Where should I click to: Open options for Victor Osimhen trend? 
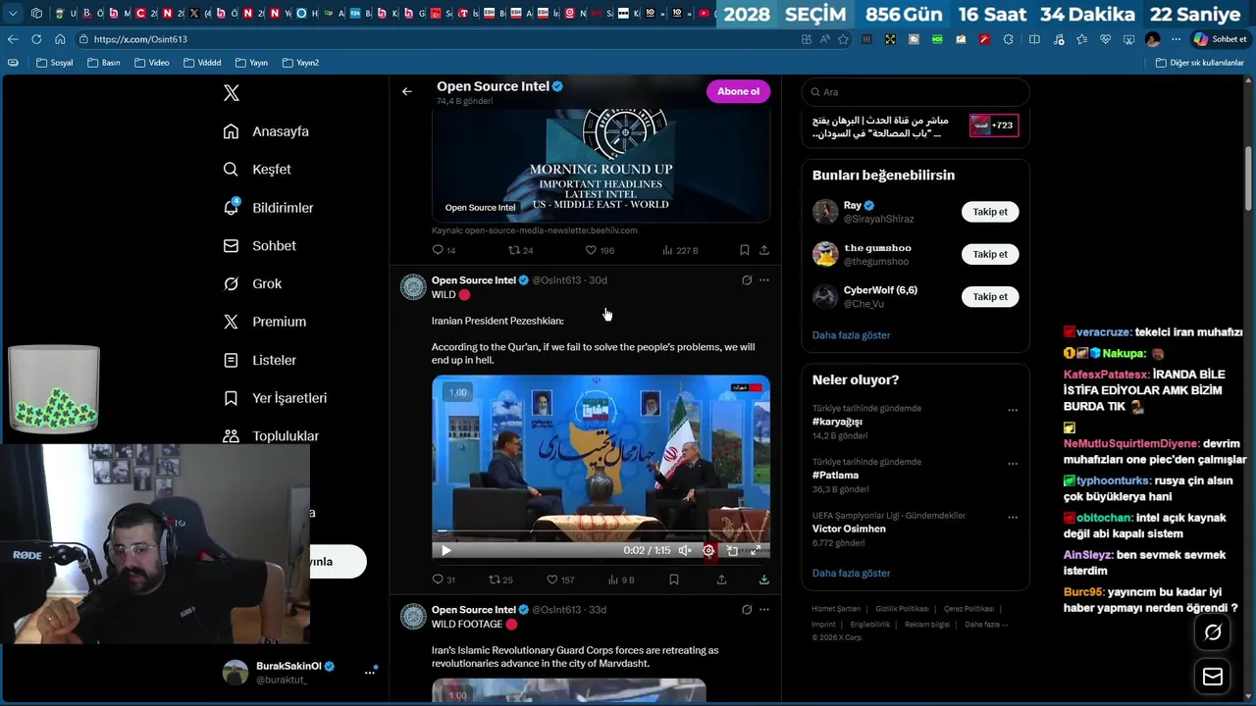tap(1013, 517)
